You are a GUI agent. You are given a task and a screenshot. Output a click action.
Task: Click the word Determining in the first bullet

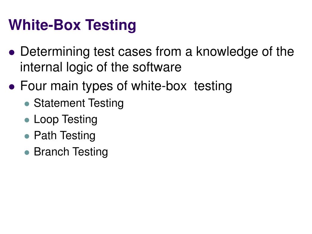tap(55, 52)
